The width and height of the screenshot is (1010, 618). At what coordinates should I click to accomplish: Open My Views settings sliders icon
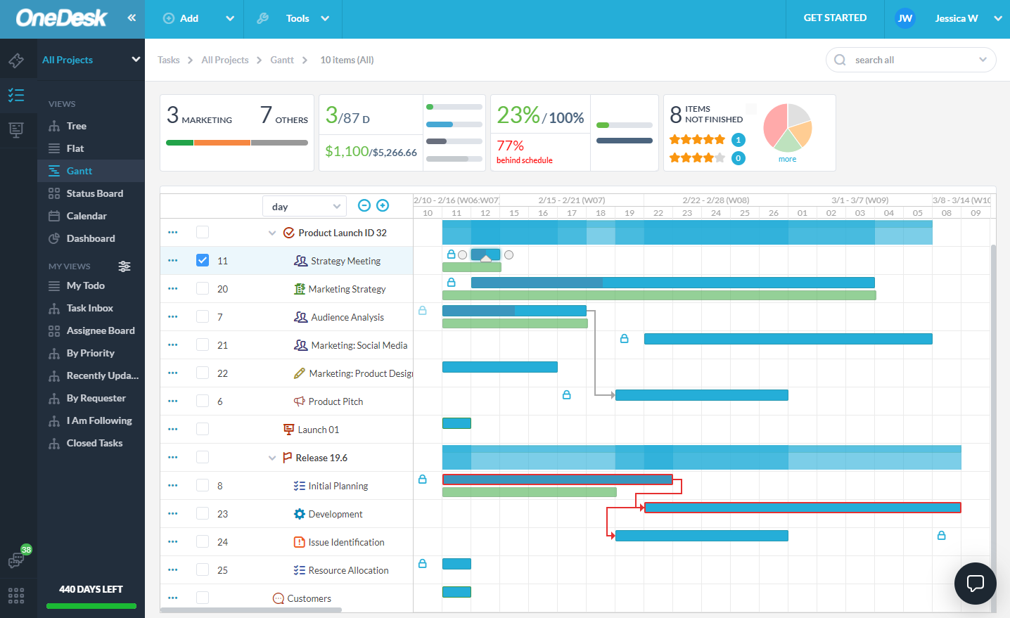click(124, 266)
